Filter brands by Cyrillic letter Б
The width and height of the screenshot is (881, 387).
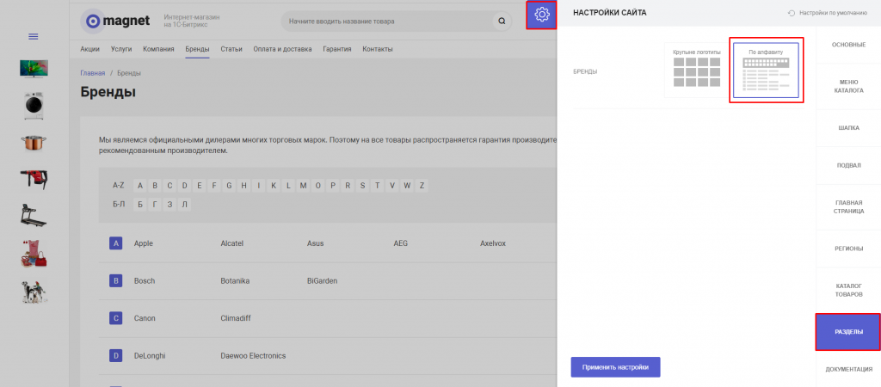click(140, 205)
